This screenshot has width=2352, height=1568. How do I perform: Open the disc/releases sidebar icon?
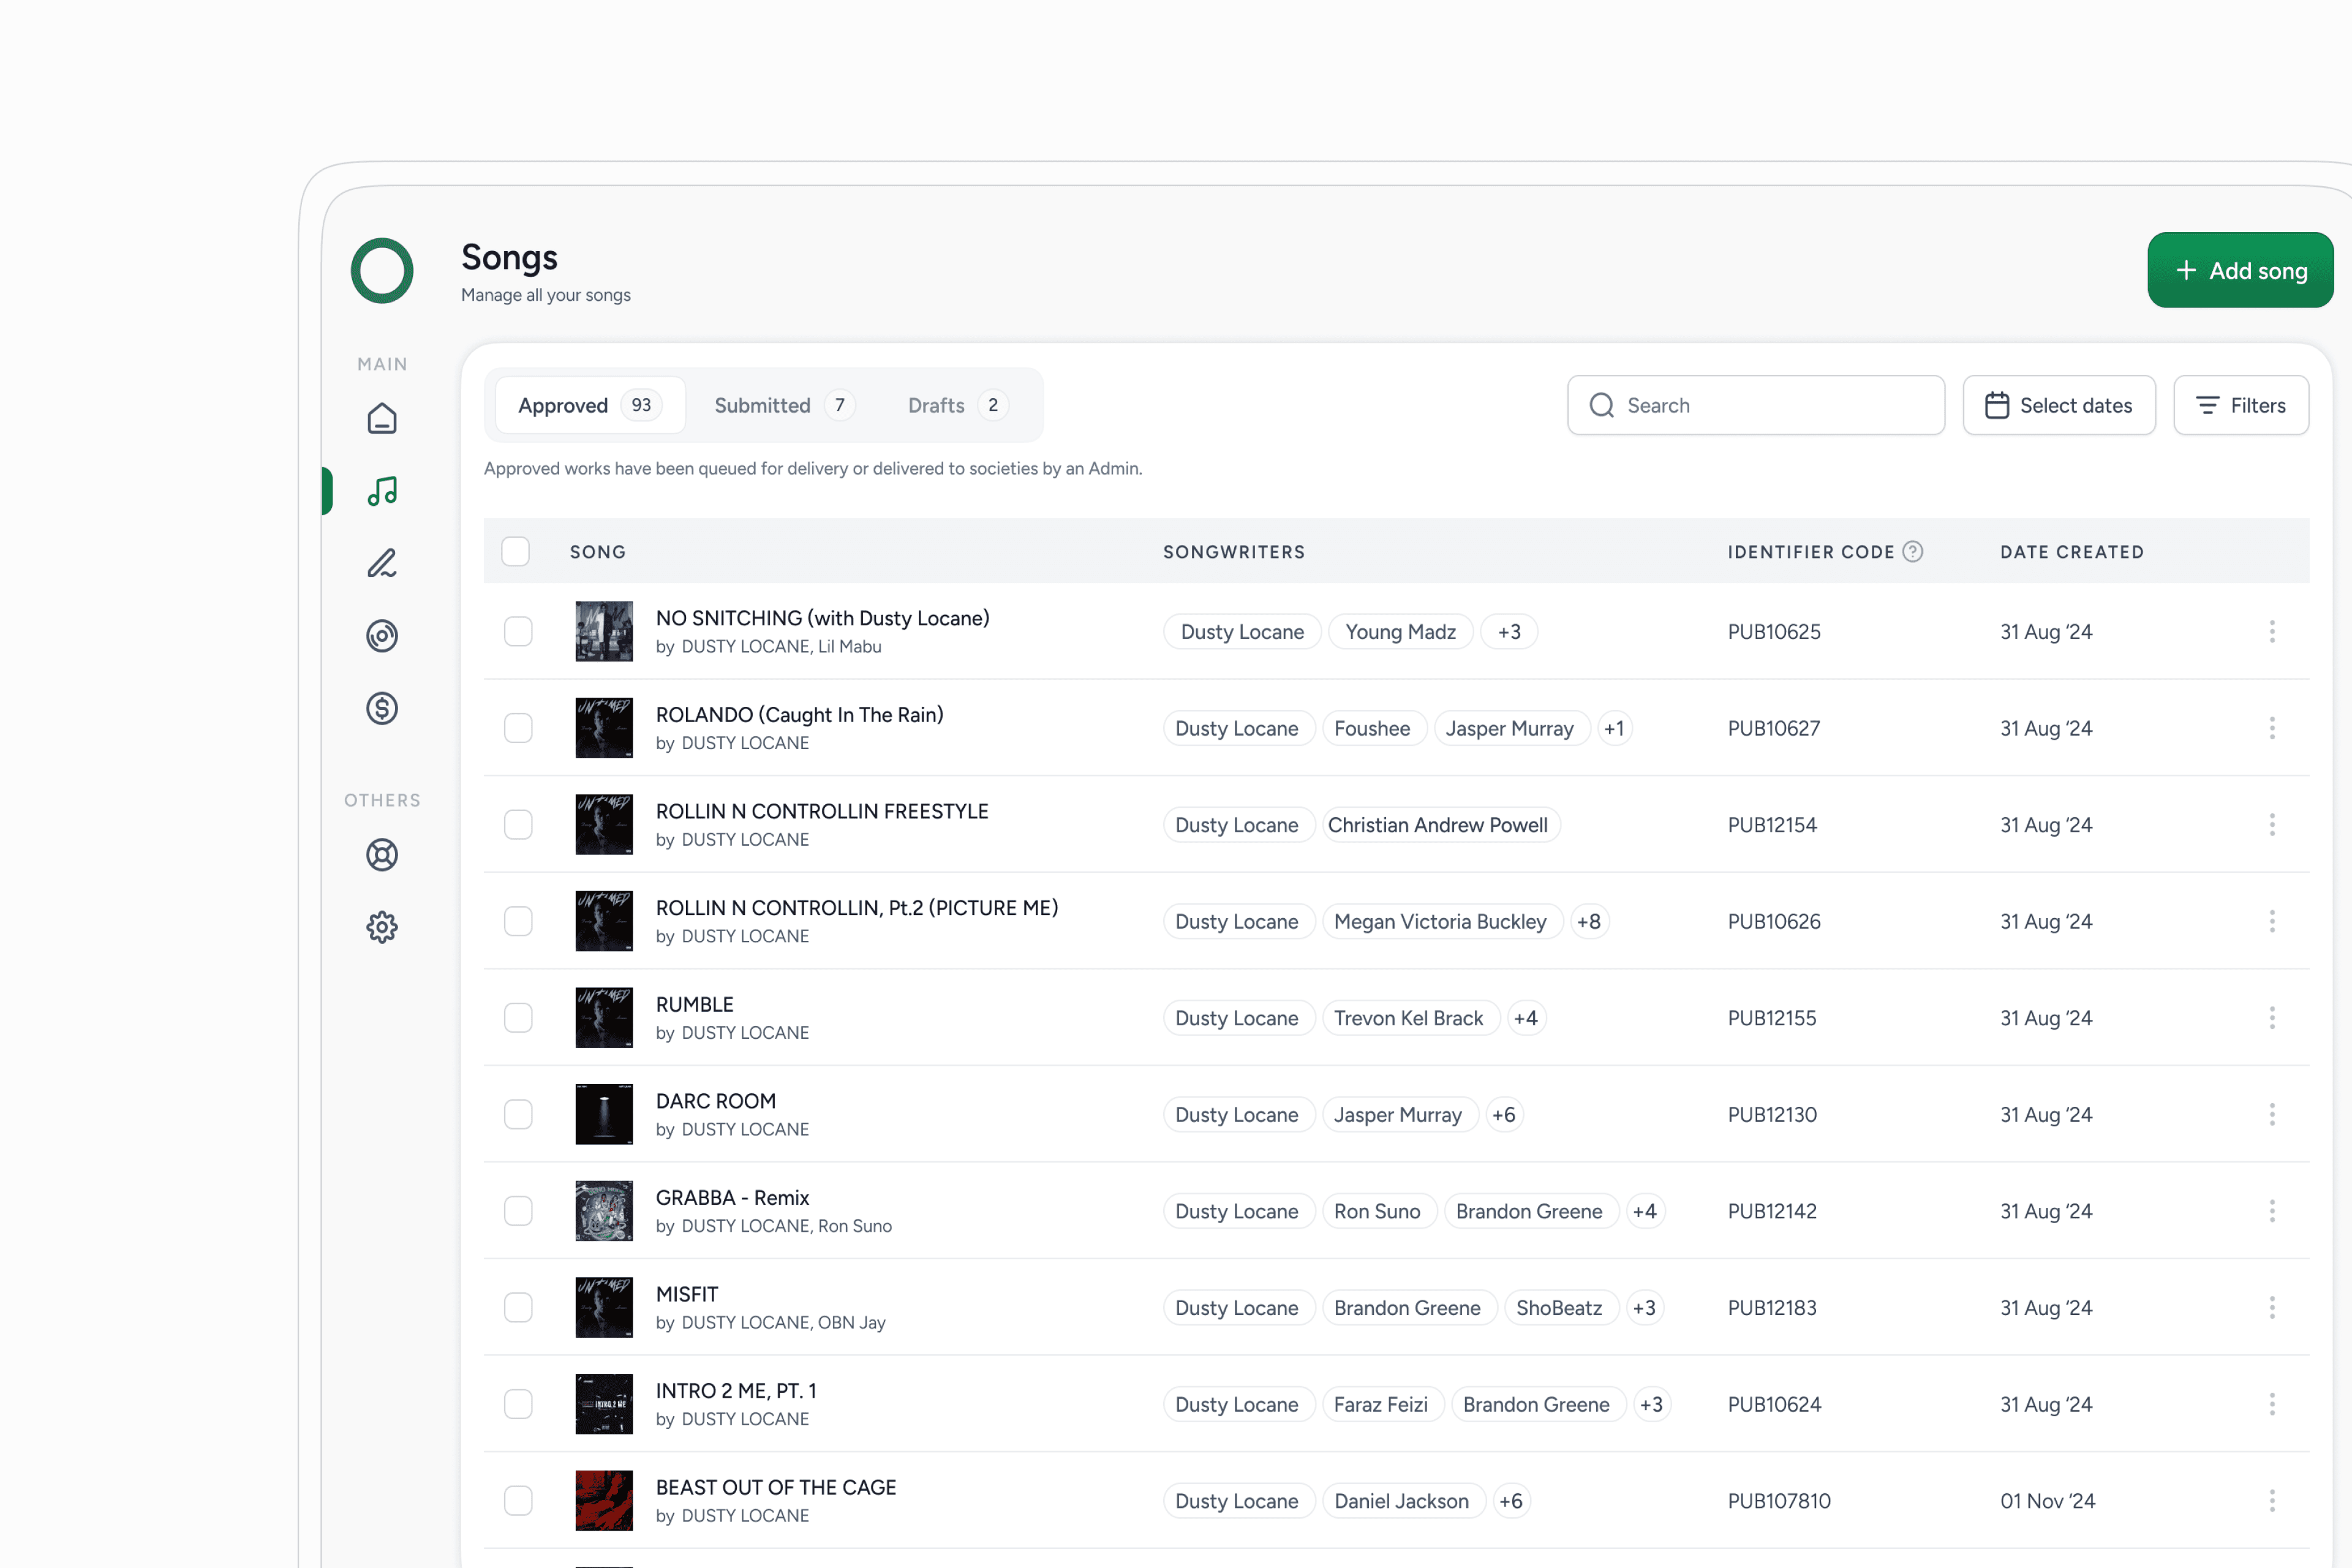click(x=382, y=636)
